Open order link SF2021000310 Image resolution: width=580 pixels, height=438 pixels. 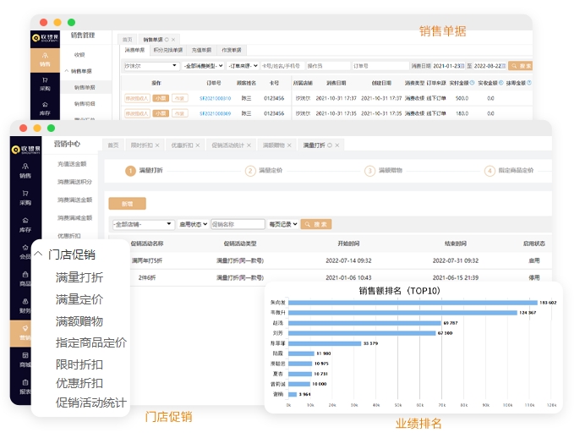(x=216, y=98)
